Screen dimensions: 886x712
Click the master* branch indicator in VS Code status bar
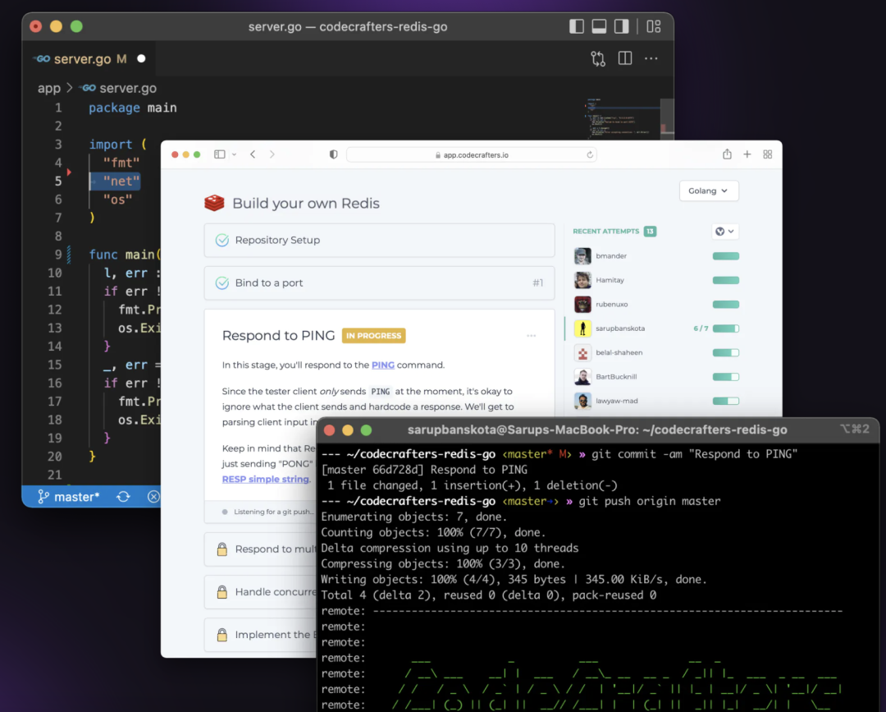tap(68, 497)
